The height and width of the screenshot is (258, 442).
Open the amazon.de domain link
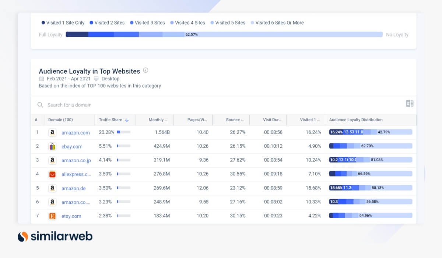[x=73, y=188]
